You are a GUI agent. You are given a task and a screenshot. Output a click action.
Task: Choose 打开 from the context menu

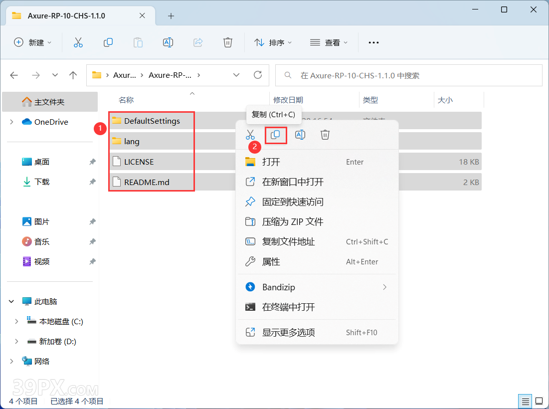pos(317,162)
